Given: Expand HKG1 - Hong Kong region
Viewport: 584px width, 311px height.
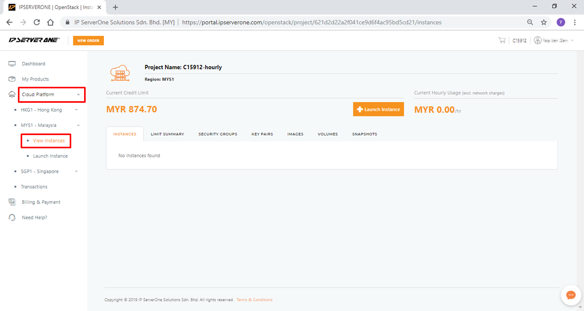Looking at the screenshot, I should [76, 110].
